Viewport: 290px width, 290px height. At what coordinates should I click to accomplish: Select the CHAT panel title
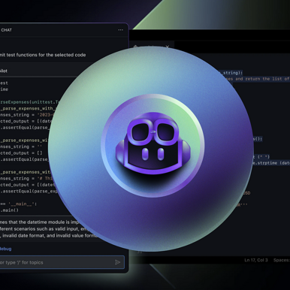pos(6,30)
